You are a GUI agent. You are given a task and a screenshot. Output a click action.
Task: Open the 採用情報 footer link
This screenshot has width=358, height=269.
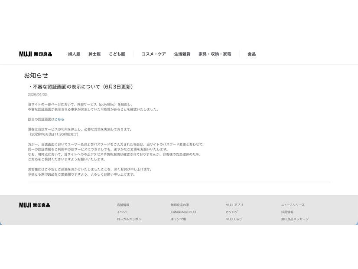(287, 212)
